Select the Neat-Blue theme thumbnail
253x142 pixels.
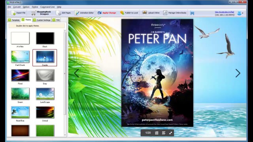point(20,112)
